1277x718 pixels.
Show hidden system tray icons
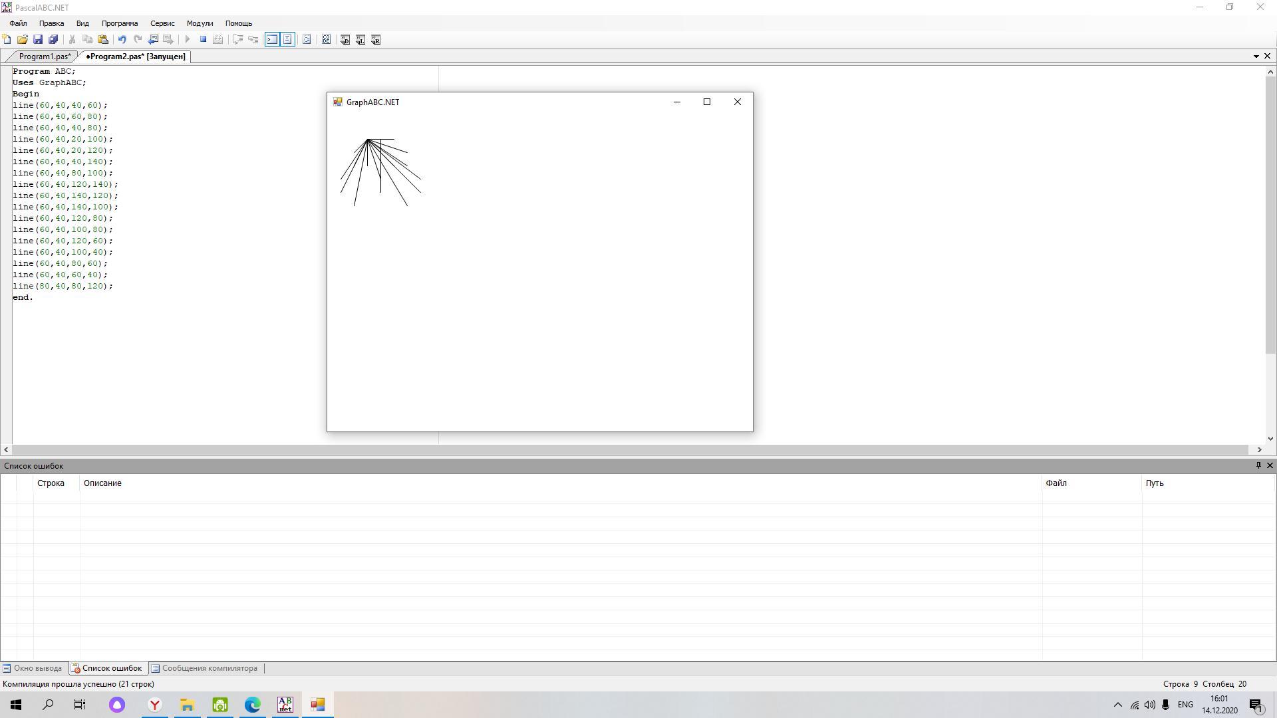coord(1117,705)
